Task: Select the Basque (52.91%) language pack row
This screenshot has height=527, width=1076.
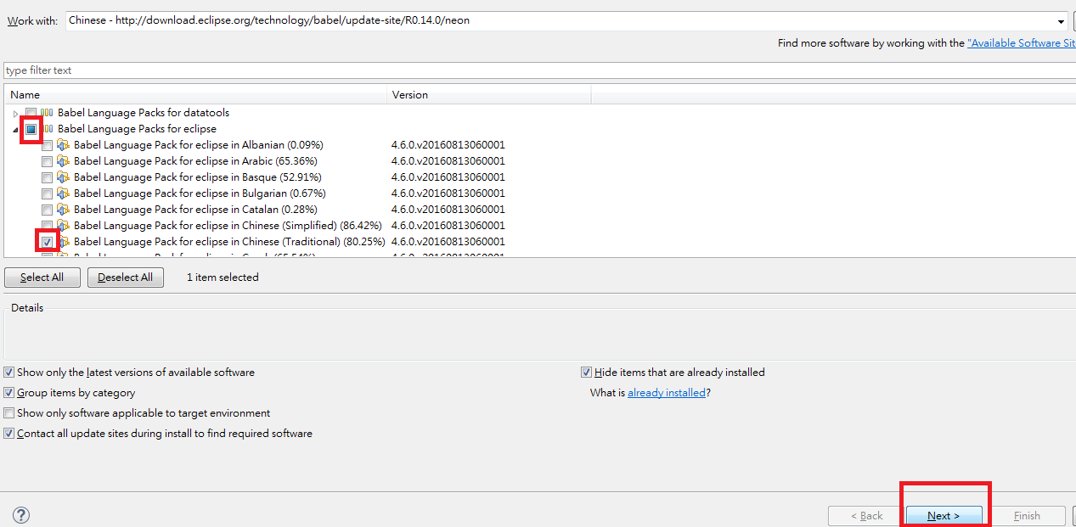Action: (196, 177)
